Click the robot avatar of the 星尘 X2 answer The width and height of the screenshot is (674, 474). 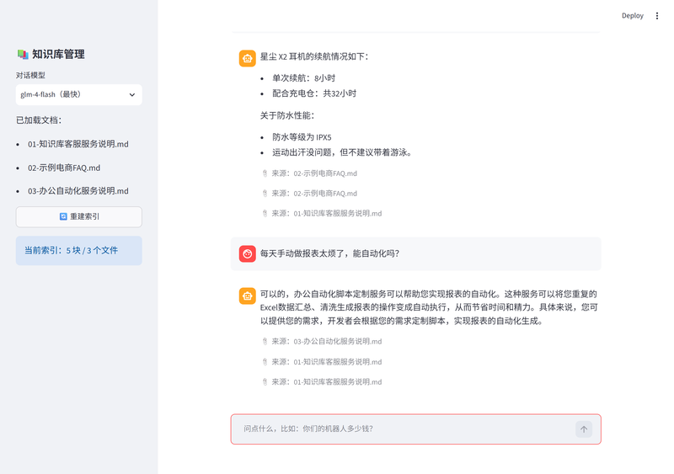[x=247, y=58]
